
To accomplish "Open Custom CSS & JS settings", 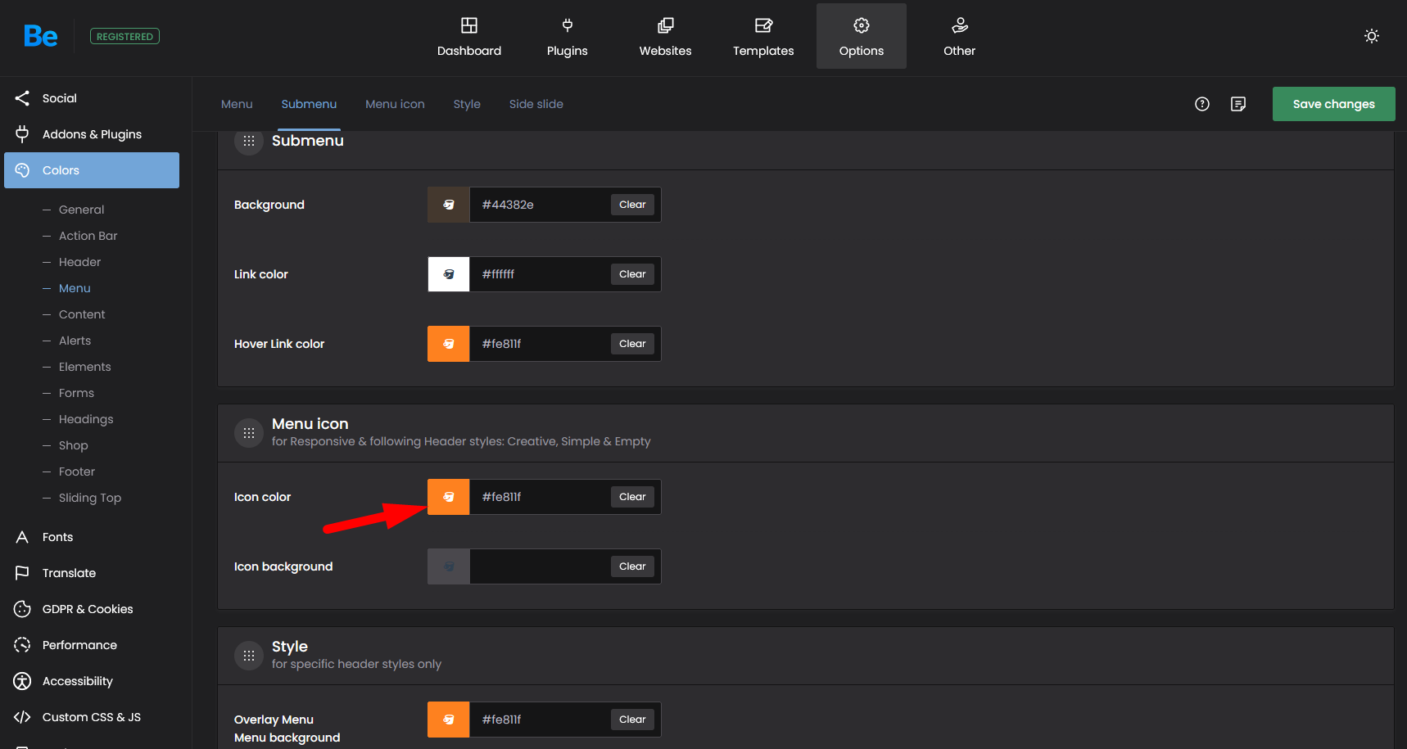I will 92,717.
